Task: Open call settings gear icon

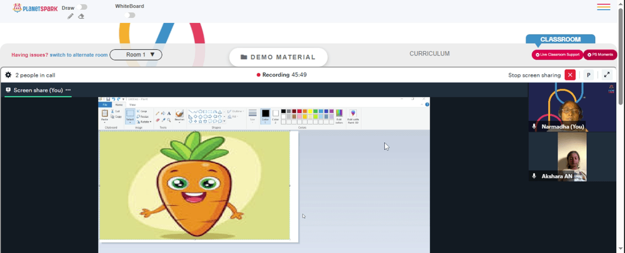Action: 8,75
